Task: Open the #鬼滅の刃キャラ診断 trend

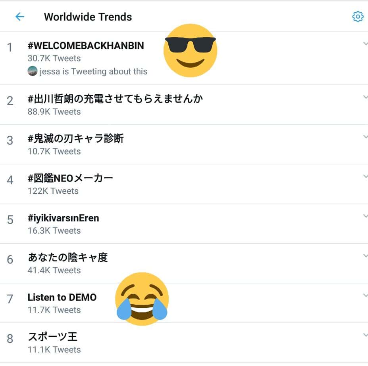Action: [76, 139]
